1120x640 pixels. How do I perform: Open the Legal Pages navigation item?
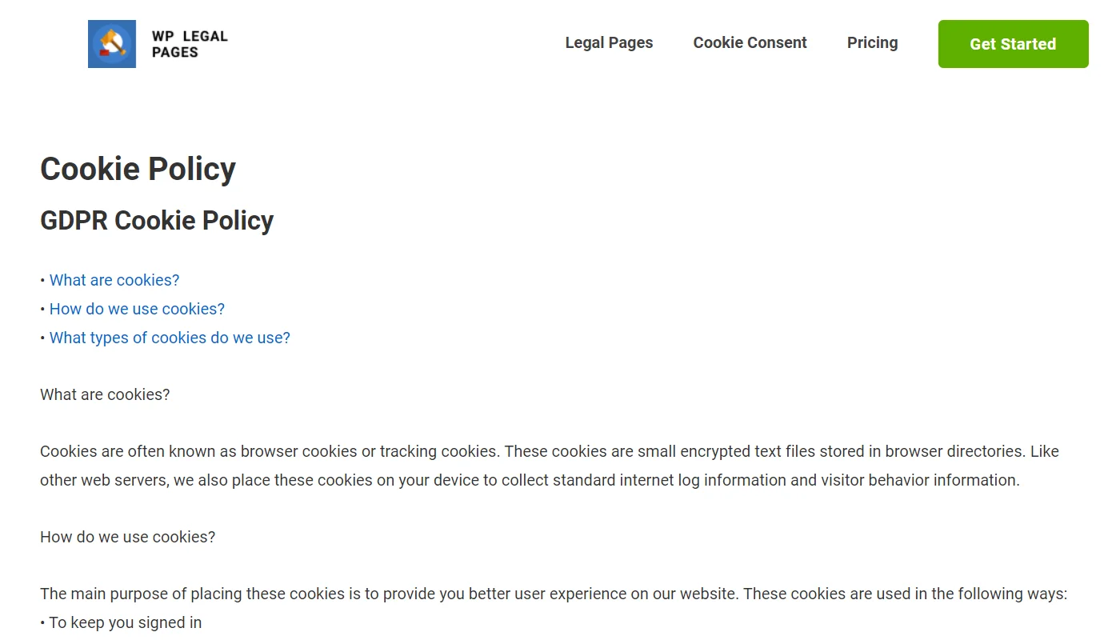coord(609,42)
